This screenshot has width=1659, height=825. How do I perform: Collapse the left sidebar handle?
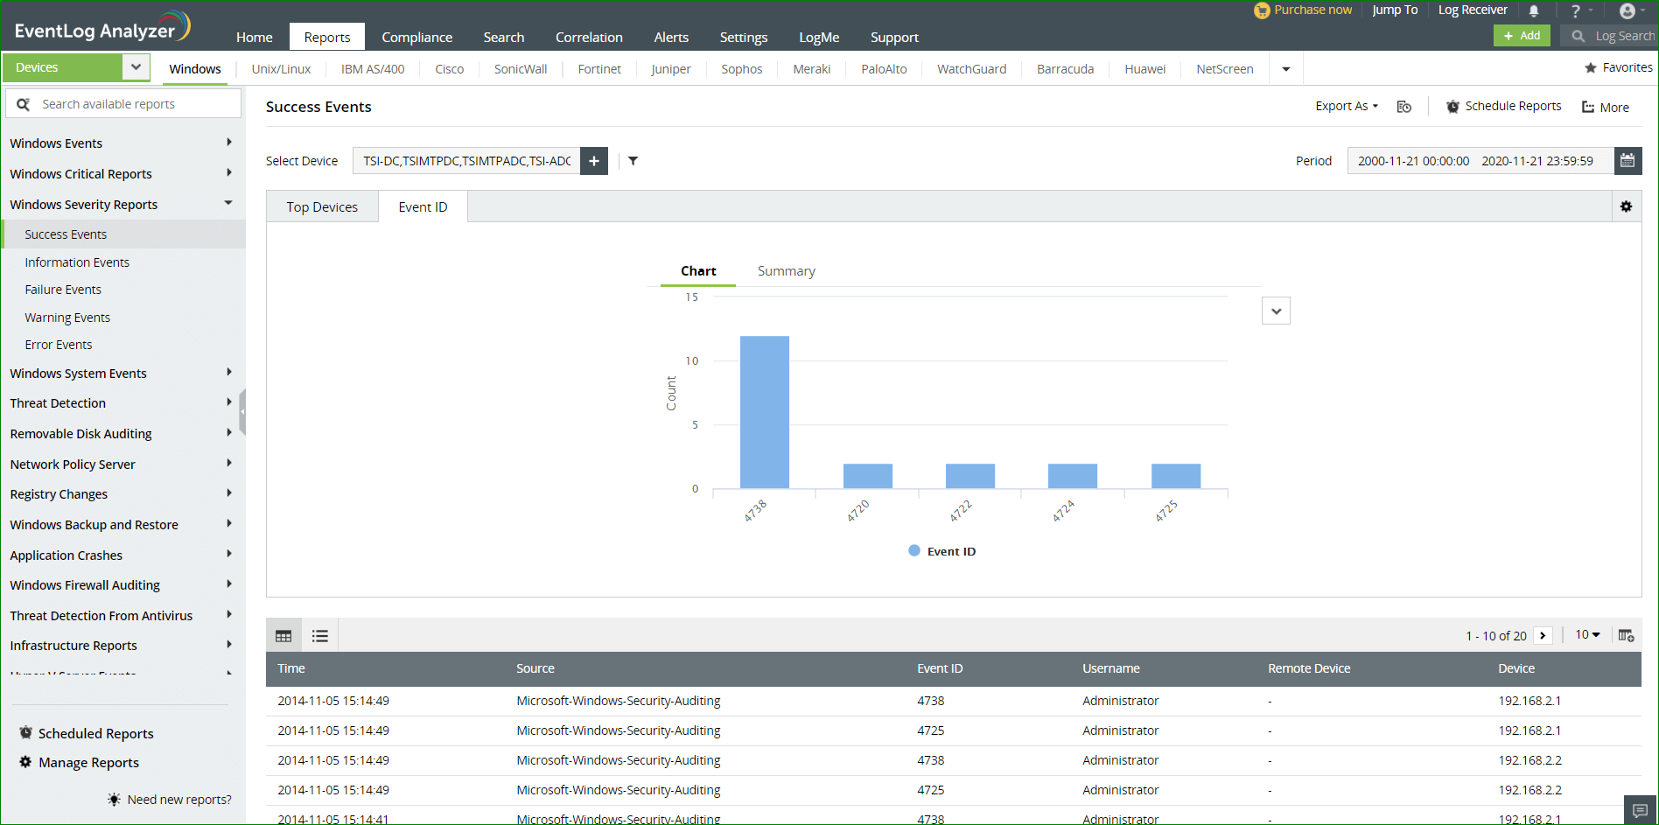[x=242, y=411]
